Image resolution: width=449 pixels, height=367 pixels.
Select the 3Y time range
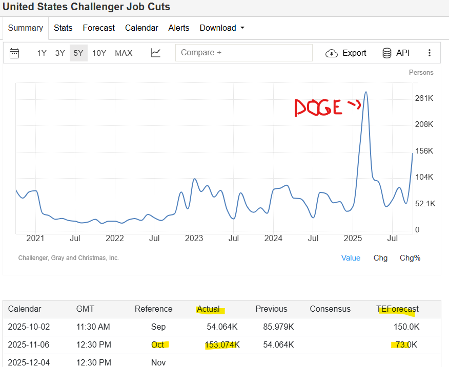(x=60, y=53)
